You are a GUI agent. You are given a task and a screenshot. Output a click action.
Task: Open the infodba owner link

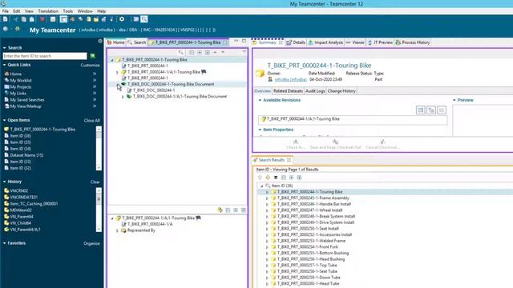point(290,79)
